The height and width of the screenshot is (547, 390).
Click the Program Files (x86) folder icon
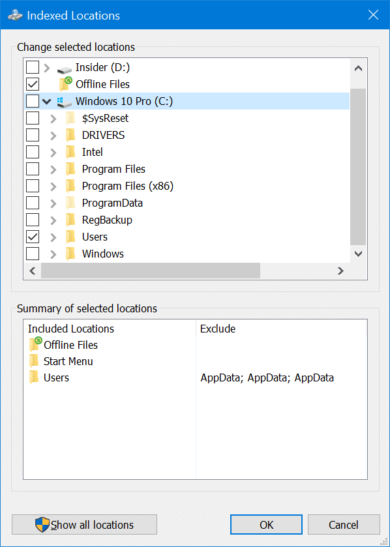coord(70,186)
